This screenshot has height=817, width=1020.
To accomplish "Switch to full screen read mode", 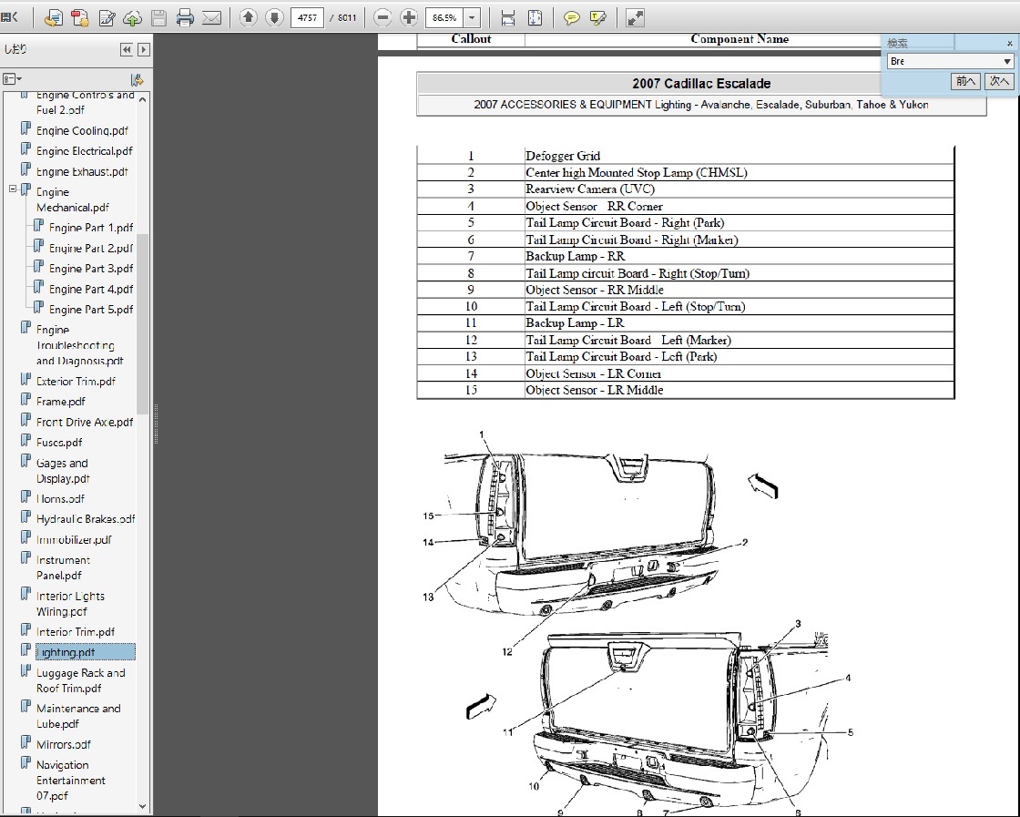I will click(x=635, y=17).
